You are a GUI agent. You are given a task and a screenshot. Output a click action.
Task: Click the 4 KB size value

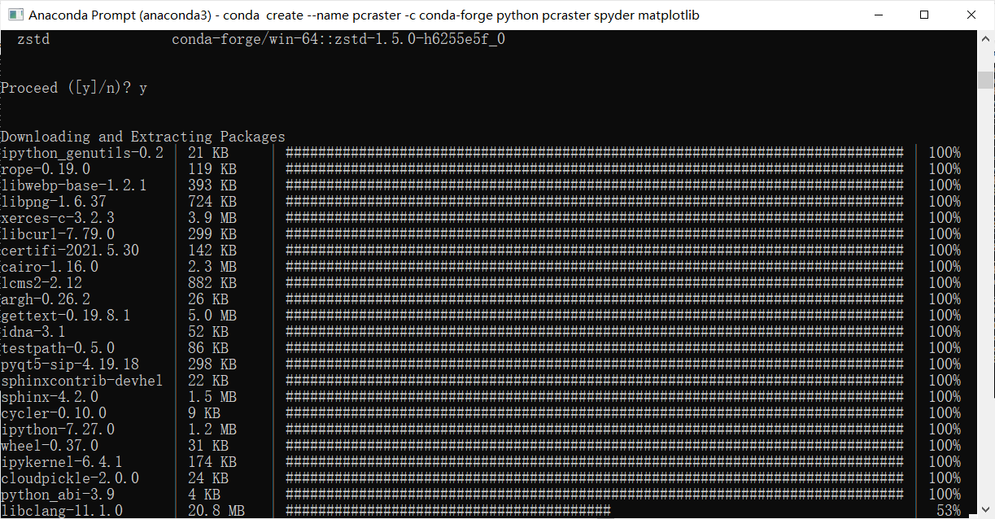point(204,495)
